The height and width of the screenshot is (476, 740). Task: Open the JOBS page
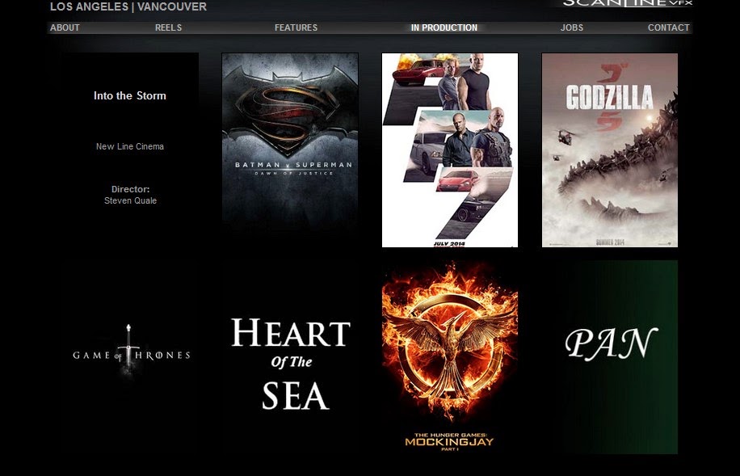click(x=571, y=27)
